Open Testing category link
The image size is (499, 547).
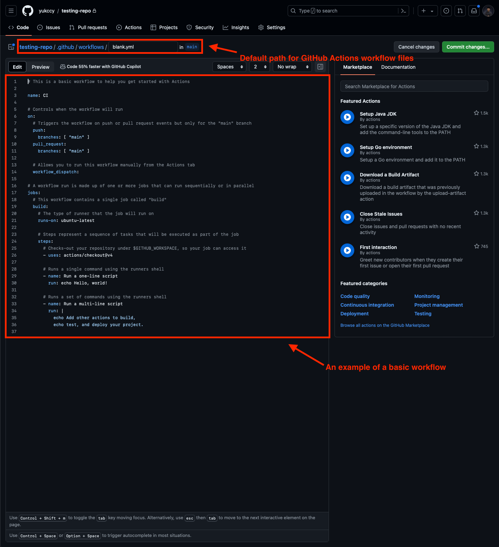tap(423, 314)
